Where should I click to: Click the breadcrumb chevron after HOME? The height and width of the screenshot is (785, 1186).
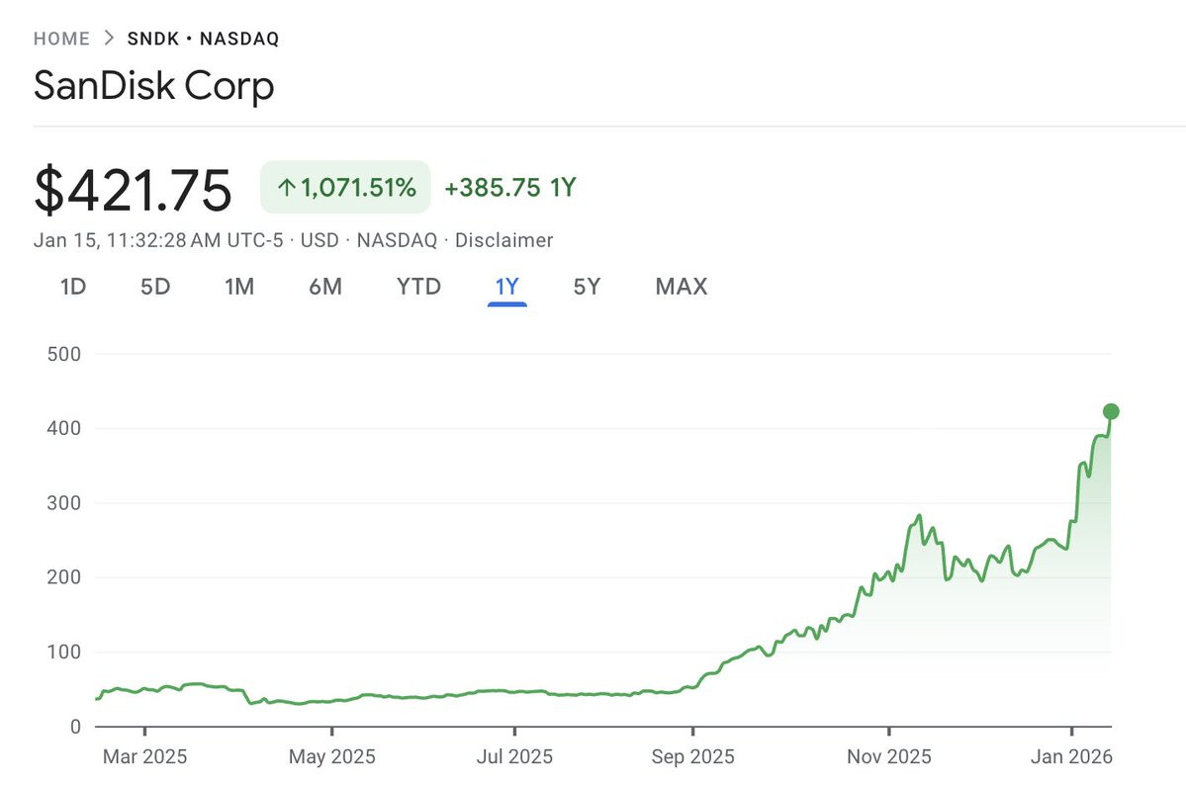pyautogui.click(x=109, y=39)
